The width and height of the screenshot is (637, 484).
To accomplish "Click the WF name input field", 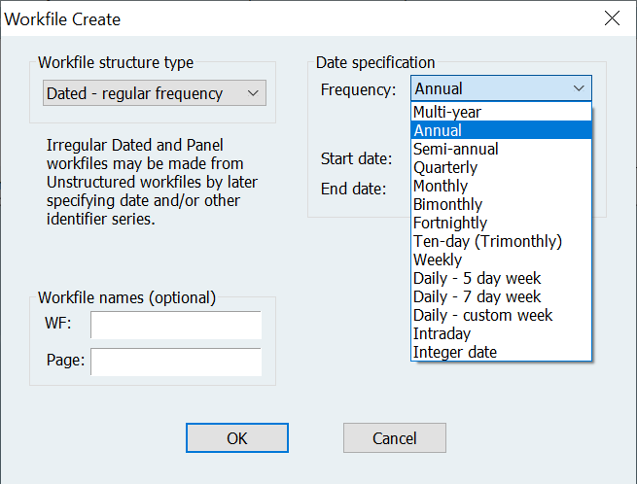I will tap(176, 325).
